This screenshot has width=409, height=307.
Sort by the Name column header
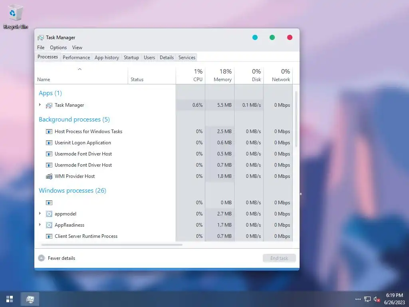tap(81, 75)
